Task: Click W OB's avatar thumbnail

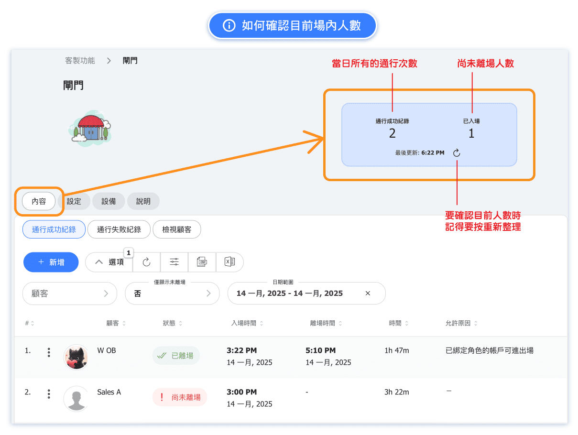Action: tap(76, 357)
